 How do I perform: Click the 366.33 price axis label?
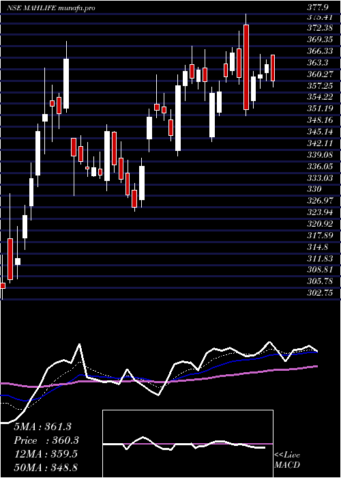pos(321,51)
